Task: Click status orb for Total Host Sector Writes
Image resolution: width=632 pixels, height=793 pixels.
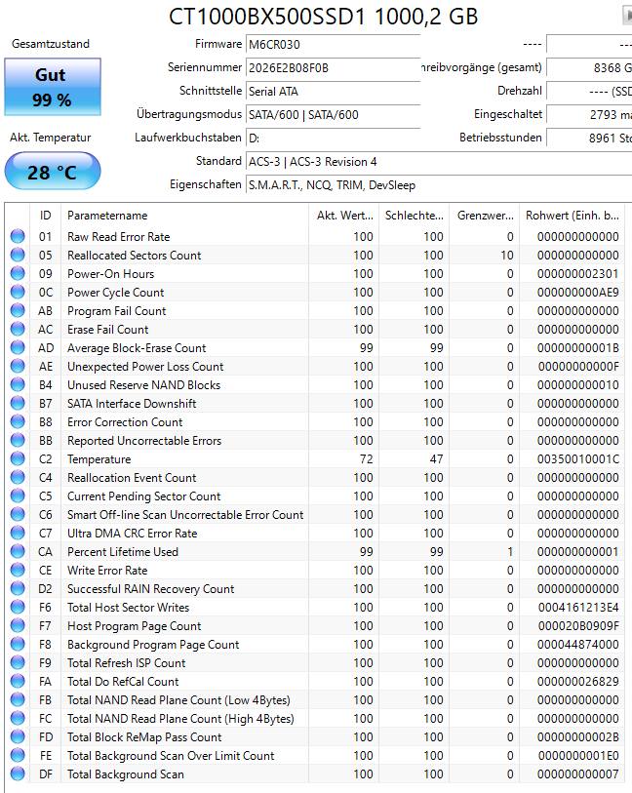Action: 18,608
